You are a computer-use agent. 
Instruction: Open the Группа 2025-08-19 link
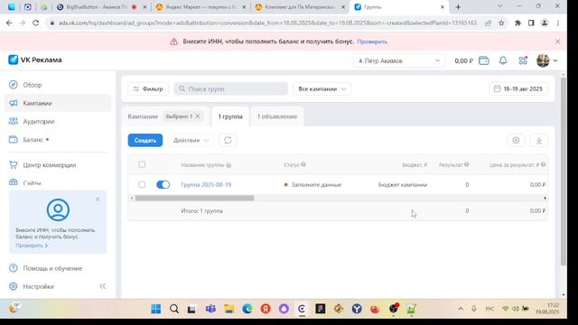click(206, 184)
